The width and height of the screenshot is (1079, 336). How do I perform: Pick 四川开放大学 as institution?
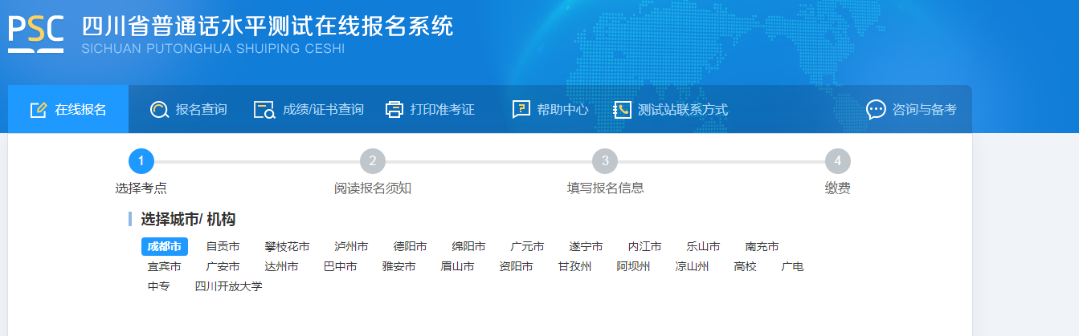coord(229,286)
